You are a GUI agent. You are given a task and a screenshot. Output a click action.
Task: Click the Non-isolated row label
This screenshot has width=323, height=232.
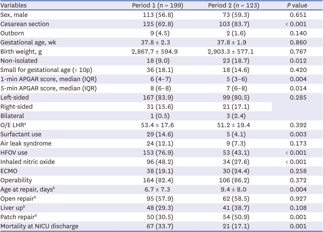[19, 60]
